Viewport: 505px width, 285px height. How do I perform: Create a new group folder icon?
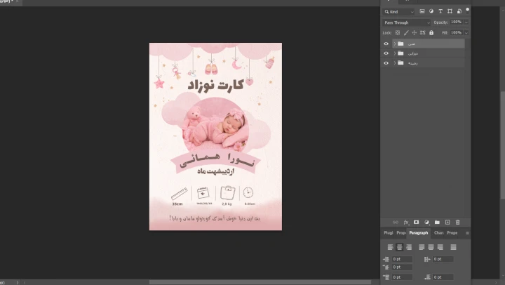[x=437, y=222]
